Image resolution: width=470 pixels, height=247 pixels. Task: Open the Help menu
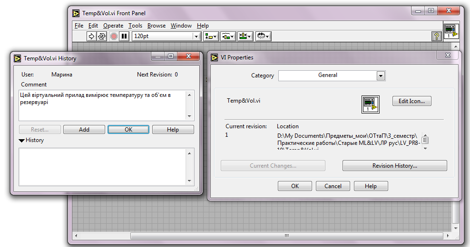point(203,26)
